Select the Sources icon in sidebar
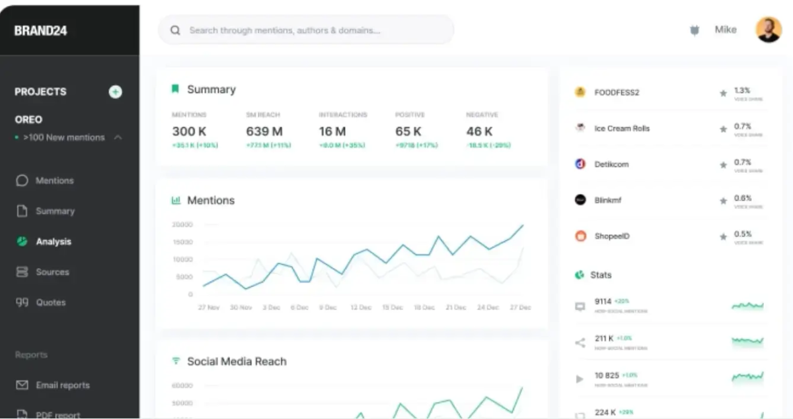The image size is (793, 419). point(21,272)
